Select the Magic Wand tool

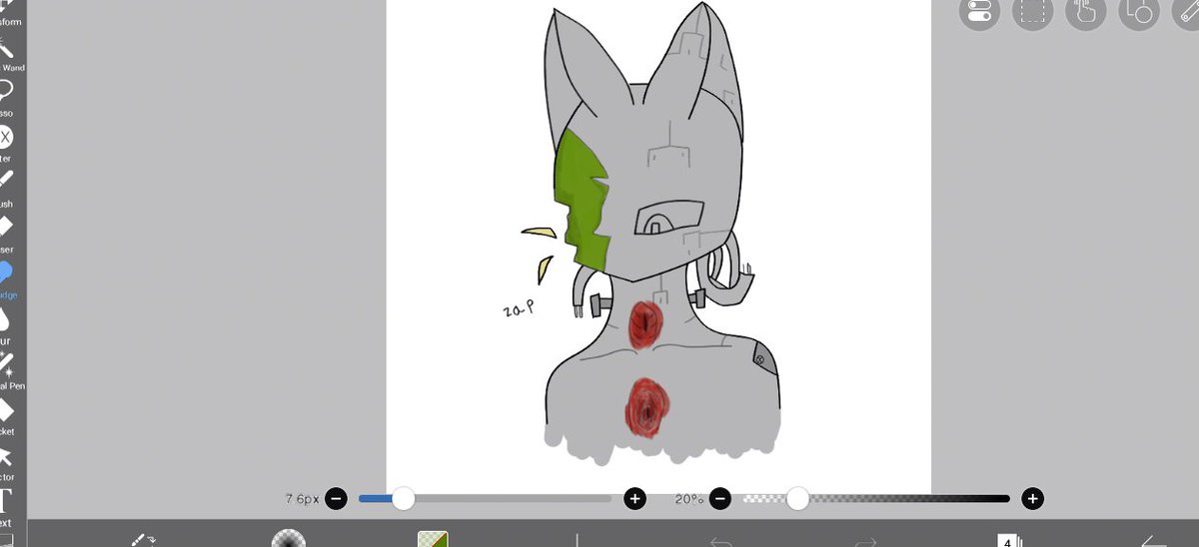(x=8, y=53)
